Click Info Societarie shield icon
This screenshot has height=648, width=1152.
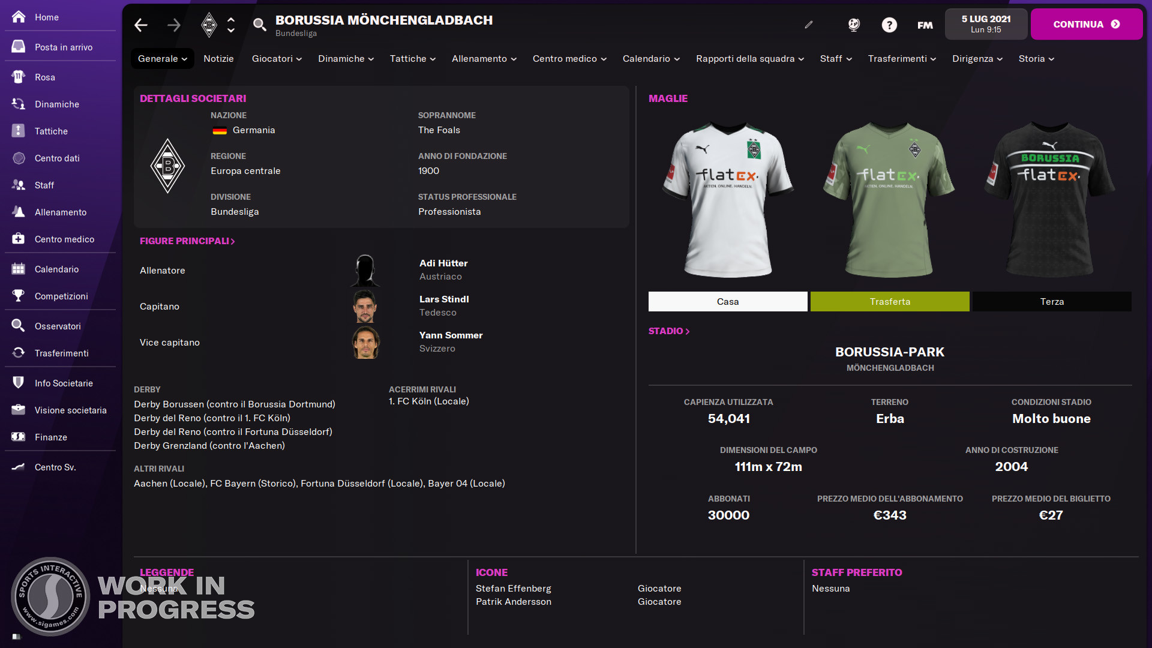[19, 383]
